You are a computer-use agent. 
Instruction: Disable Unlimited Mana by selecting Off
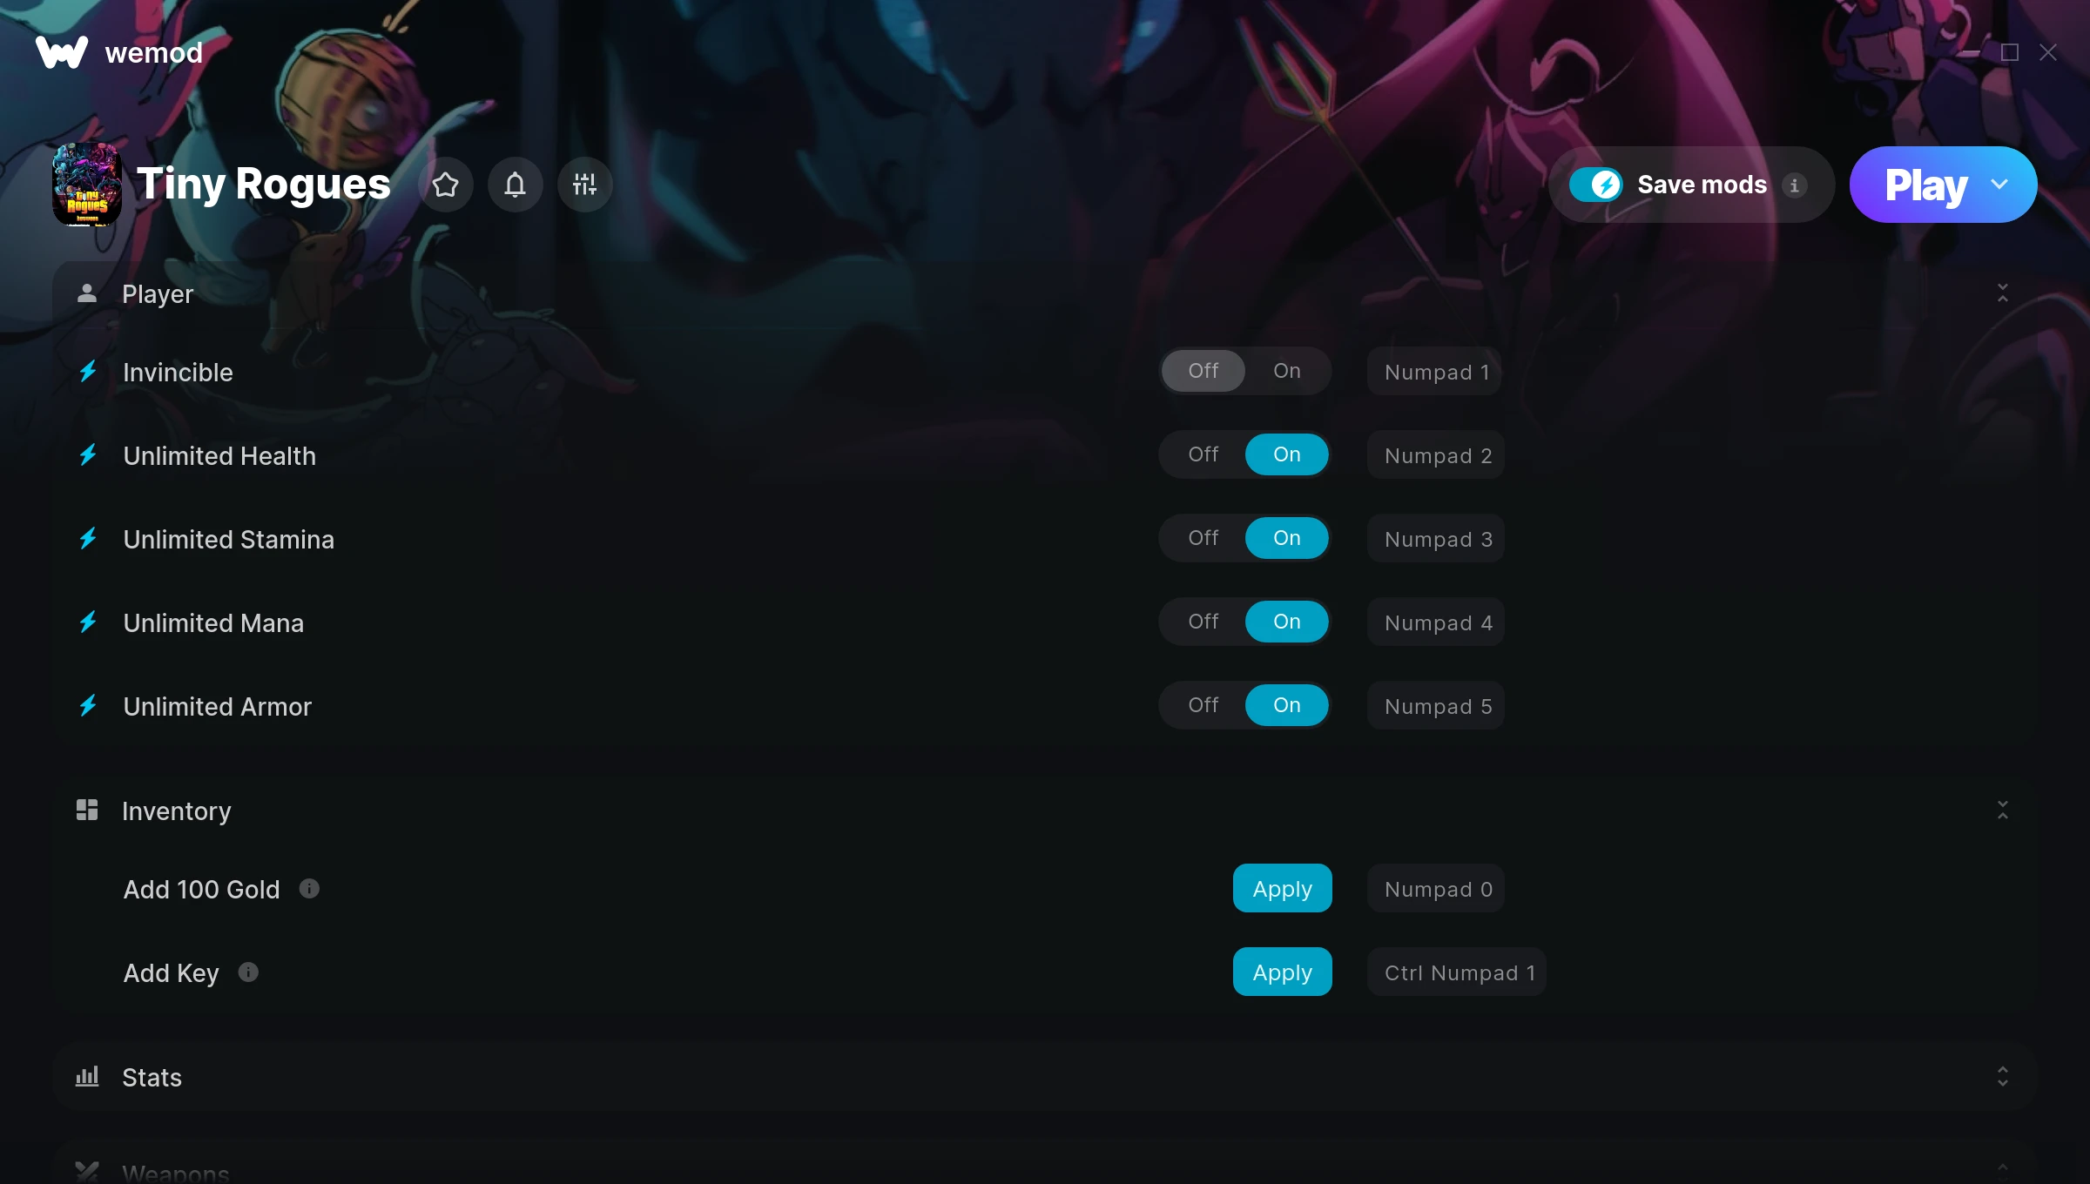coord(1203,622)
